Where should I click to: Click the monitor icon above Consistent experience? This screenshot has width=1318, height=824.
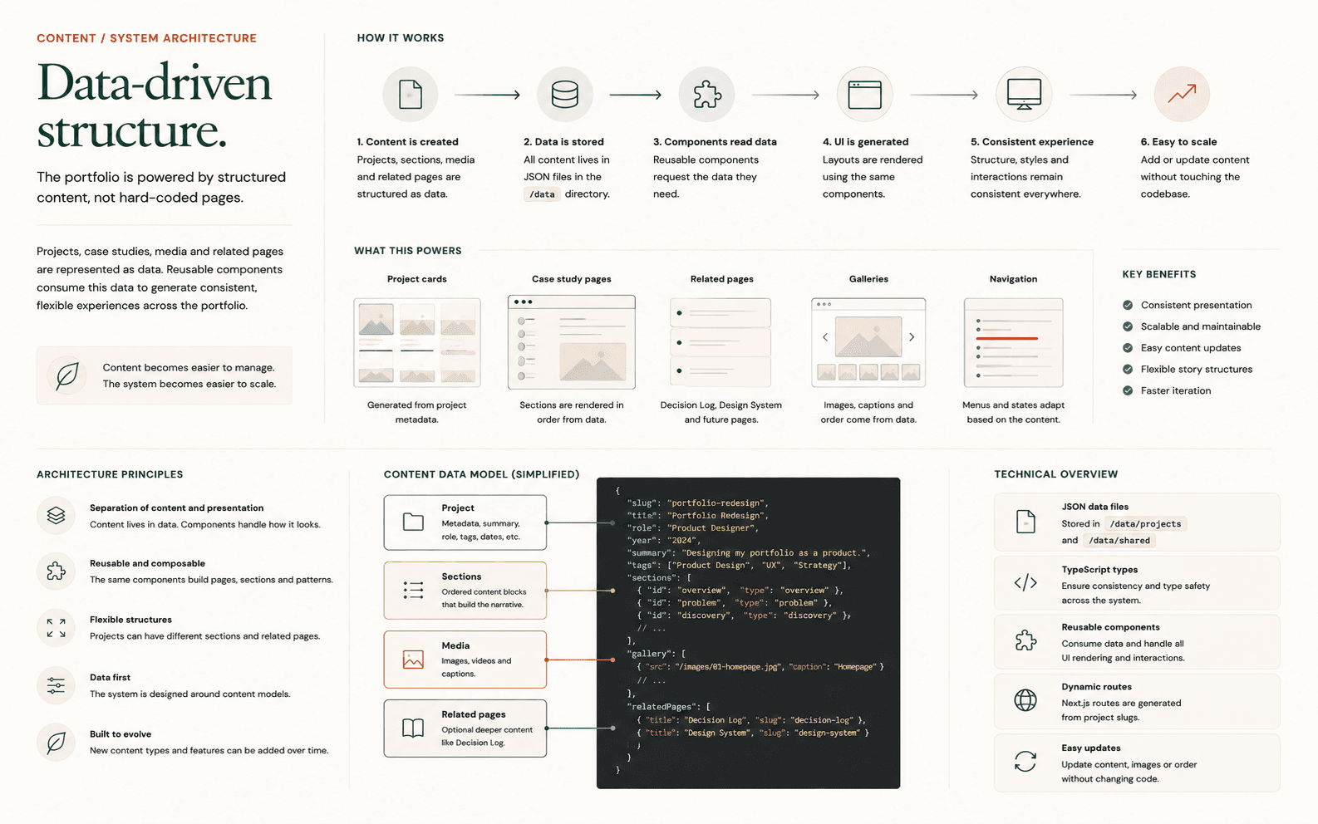1024,94
